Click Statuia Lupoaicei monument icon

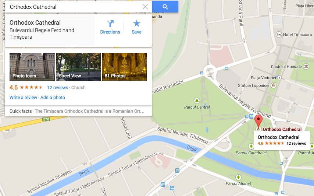tap(274, 85)
